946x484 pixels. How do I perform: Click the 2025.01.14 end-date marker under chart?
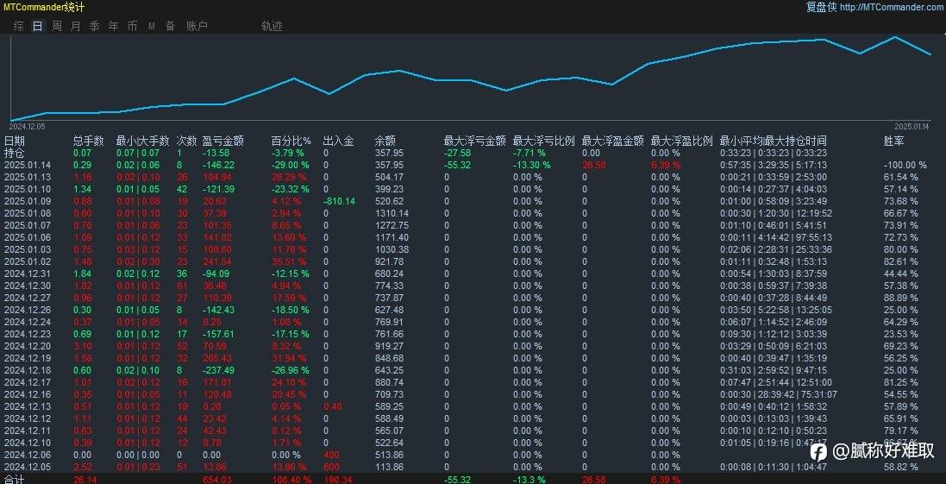913,127
